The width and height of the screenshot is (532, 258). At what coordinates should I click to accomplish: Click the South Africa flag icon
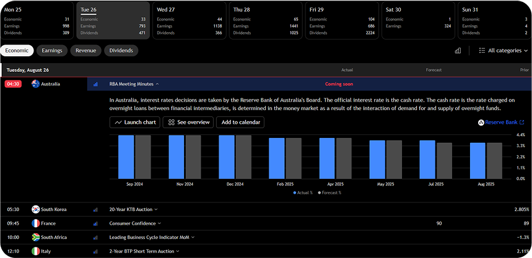tap(36, 237)
